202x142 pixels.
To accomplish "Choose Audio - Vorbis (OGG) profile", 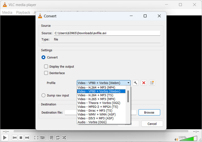I will click(101, 122).
